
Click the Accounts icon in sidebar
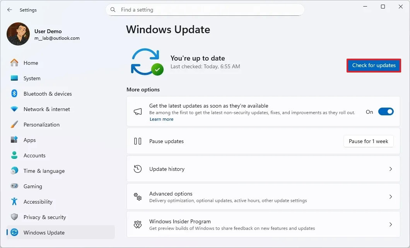click(14, 155)
